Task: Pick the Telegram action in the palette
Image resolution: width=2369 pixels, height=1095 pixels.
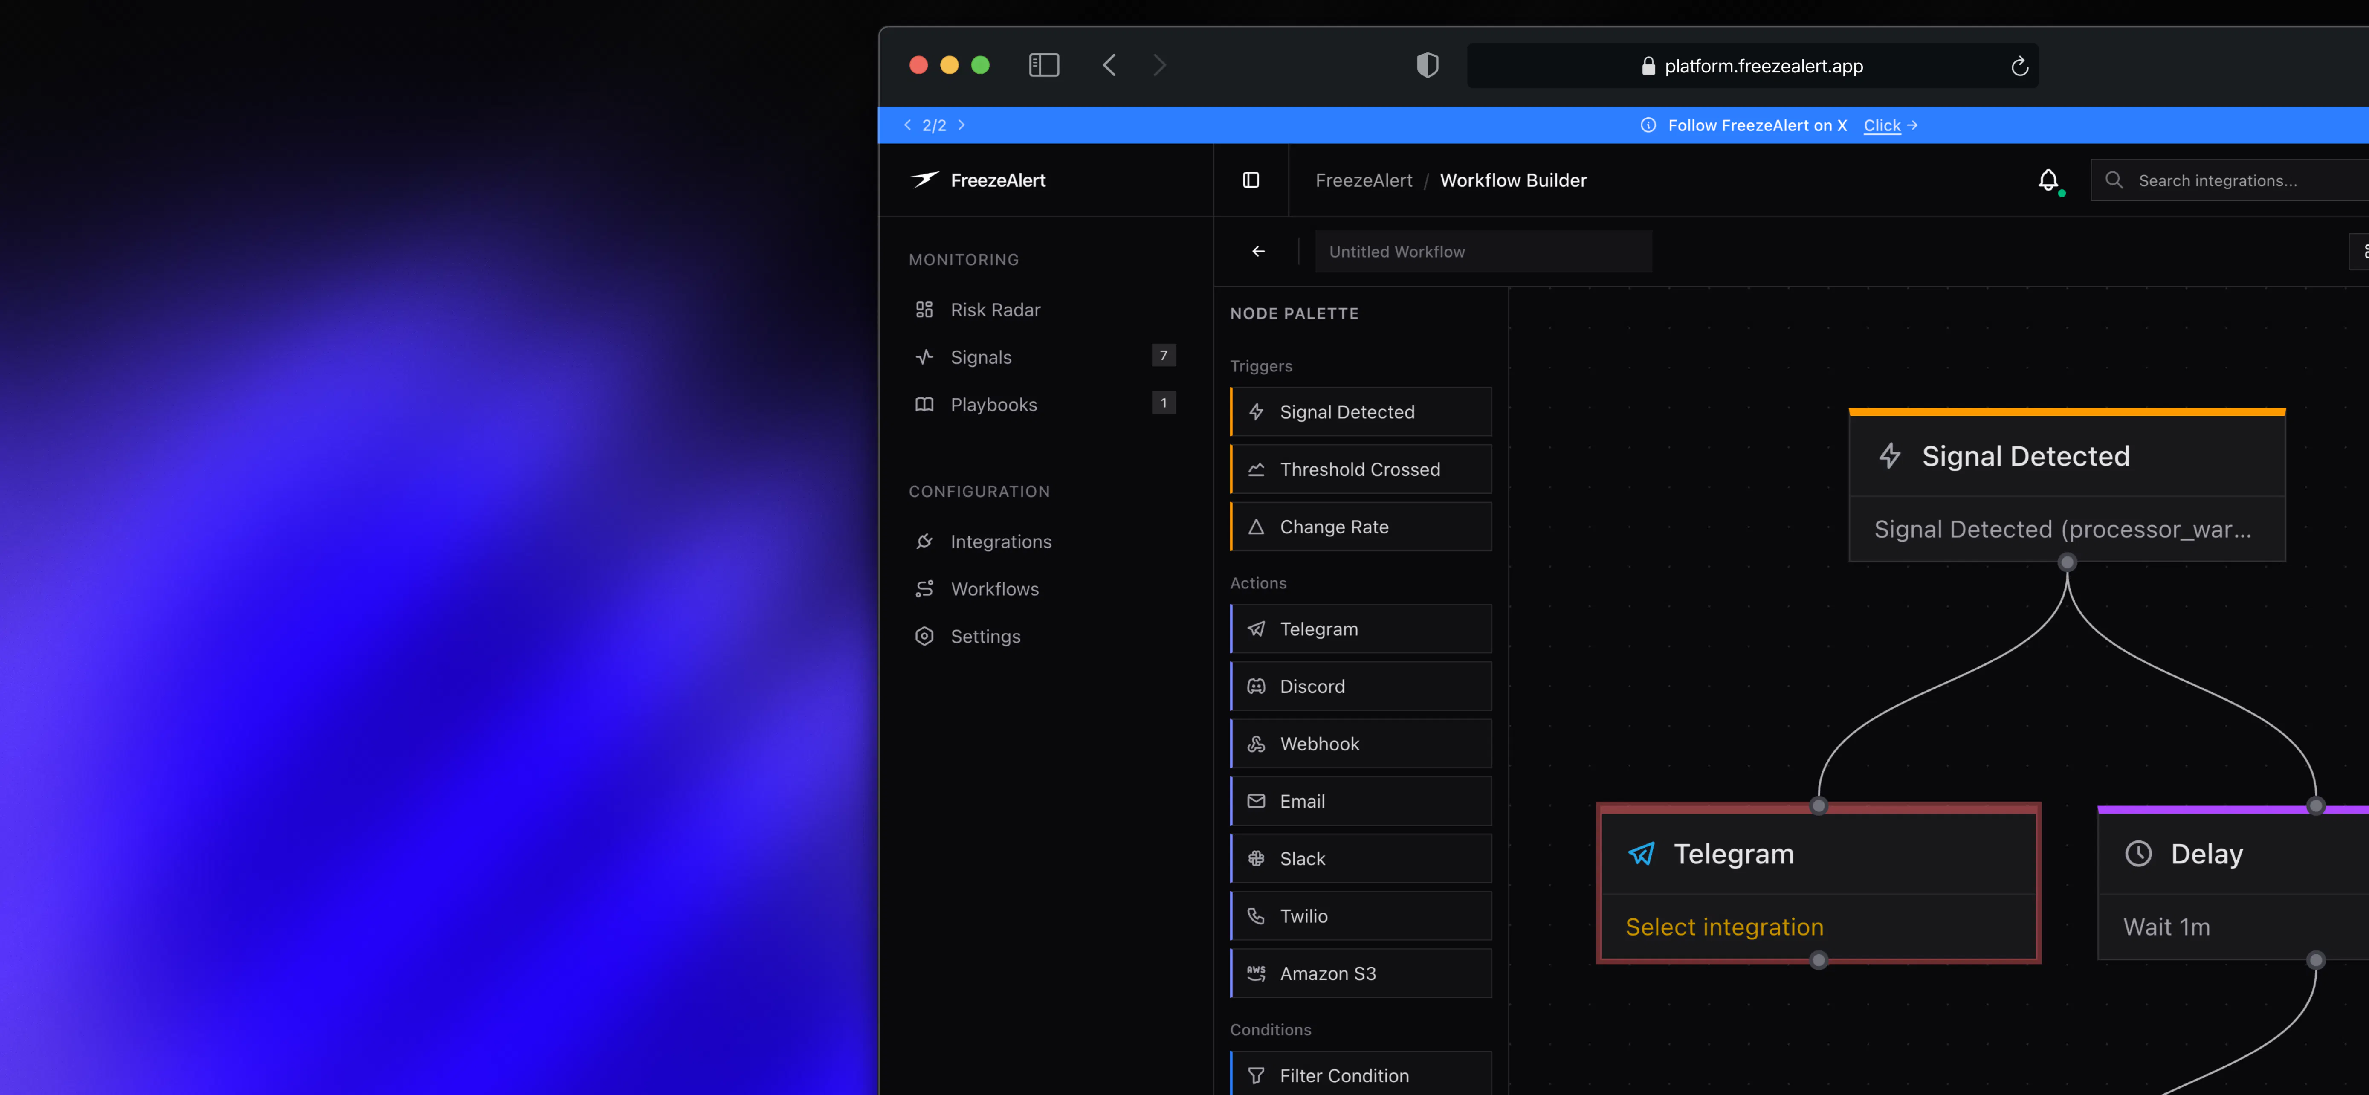Action: (1361, 629)
